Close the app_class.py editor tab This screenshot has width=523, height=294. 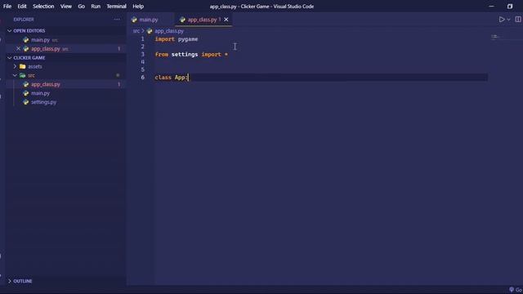click(x=226, y=20)
